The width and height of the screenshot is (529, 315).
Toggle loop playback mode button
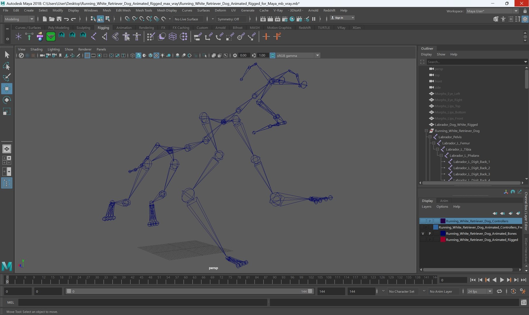coord(499,291)
